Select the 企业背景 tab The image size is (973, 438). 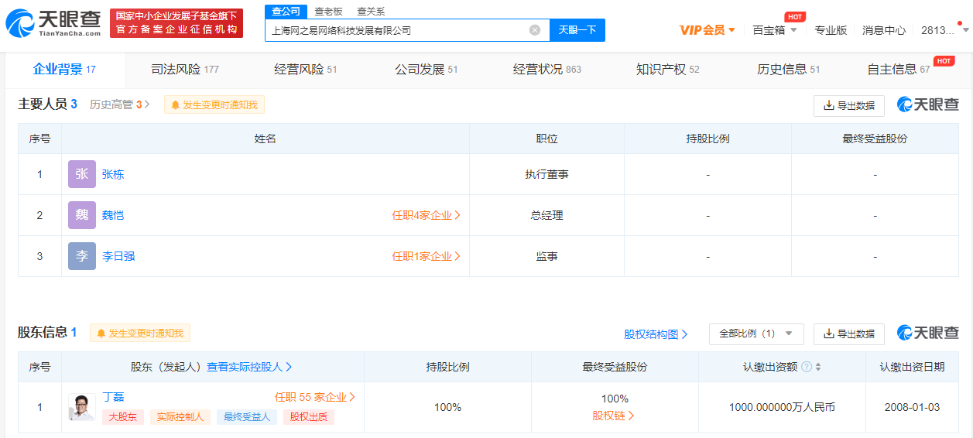pos(64,70)
